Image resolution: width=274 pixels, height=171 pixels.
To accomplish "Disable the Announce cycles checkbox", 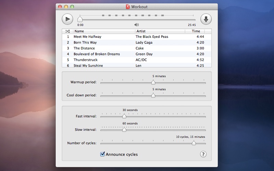I will [102, 154].
